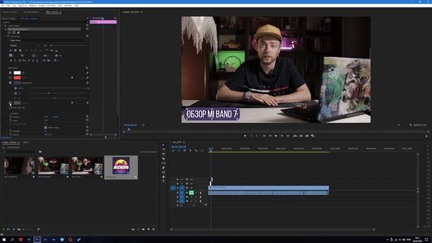This screenshot has height=243, width=432.
Task: Click the purple background color swatch
Action: [17, 82]
